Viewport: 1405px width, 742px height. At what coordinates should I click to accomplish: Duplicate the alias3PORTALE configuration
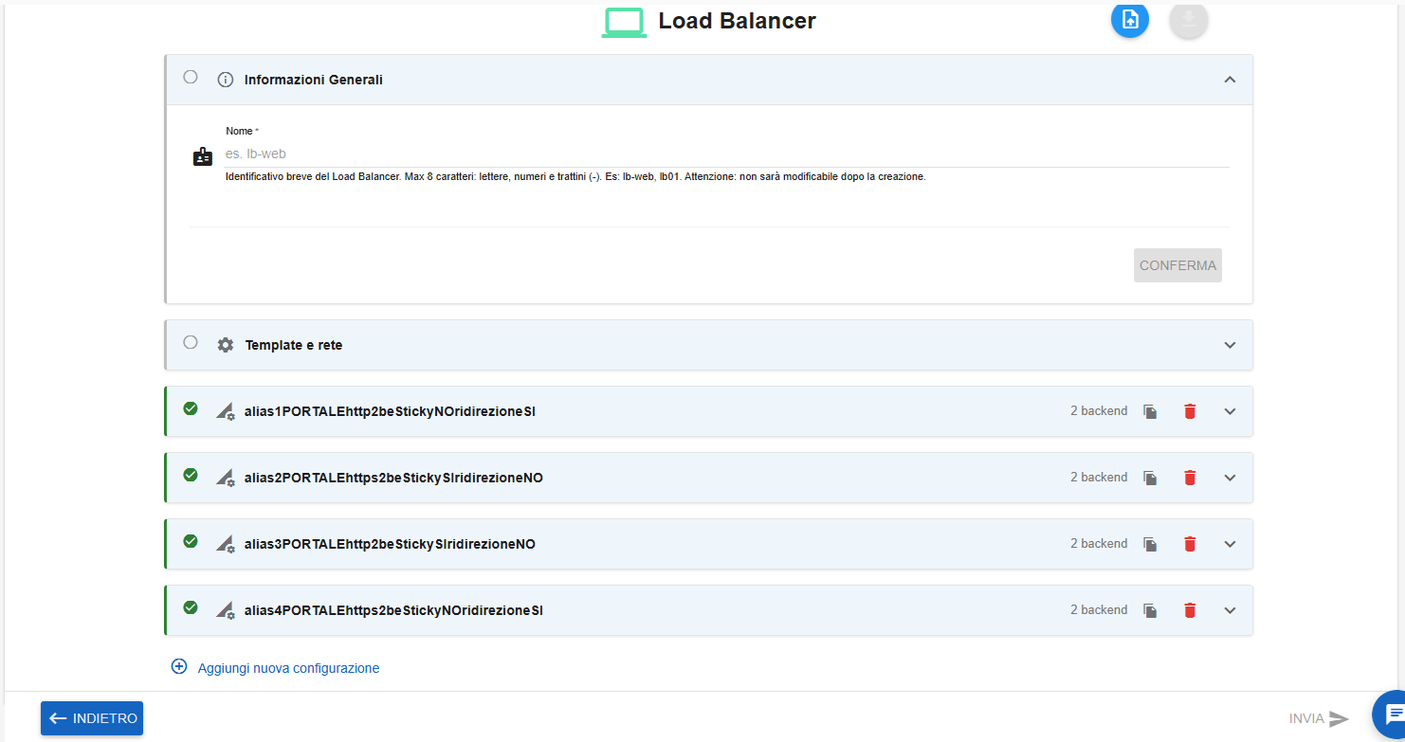pyautogui.click(x=1150, y=544)
